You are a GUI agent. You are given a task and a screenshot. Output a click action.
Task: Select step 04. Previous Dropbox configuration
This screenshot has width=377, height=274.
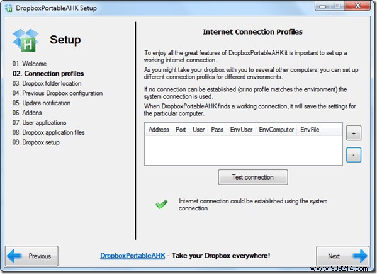click(x=57, y=93)
